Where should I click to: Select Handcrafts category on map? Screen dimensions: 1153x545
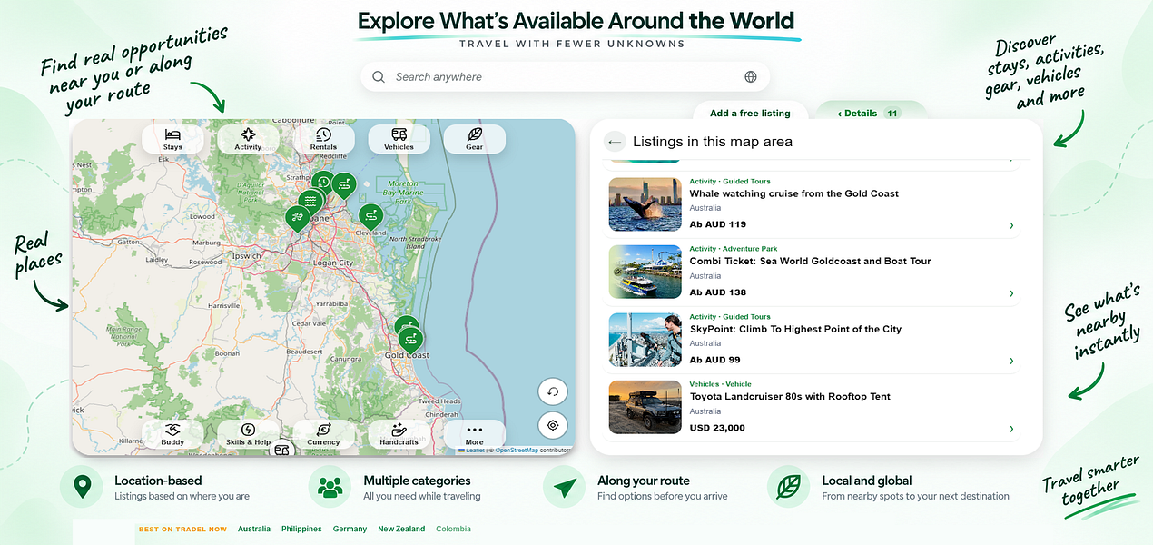pyautogui.click(x=399, y=434)
